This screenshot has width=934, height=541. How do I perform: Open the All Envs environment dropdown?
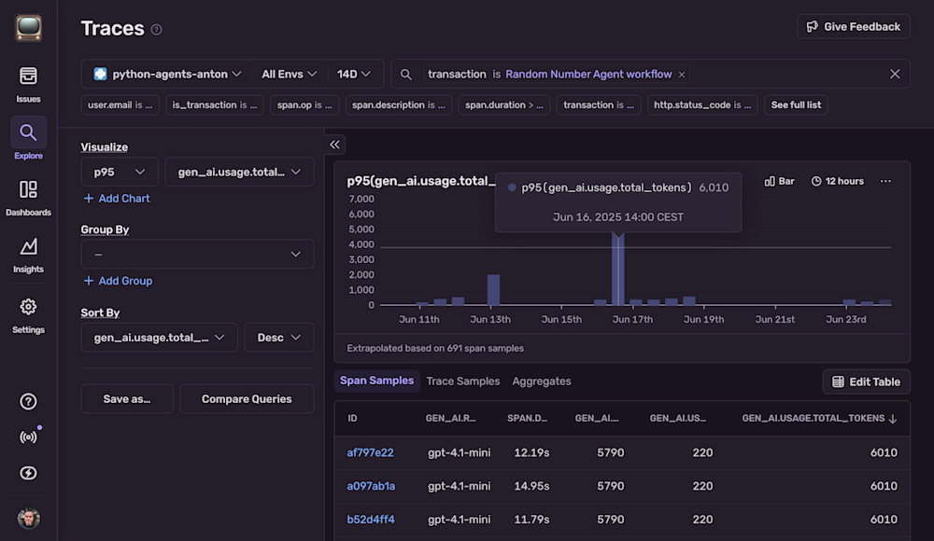(x=289, y=74)
